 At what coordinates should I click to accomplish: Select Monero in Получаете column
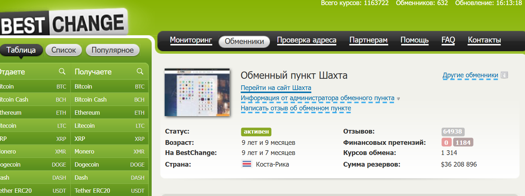click(110, 151)
